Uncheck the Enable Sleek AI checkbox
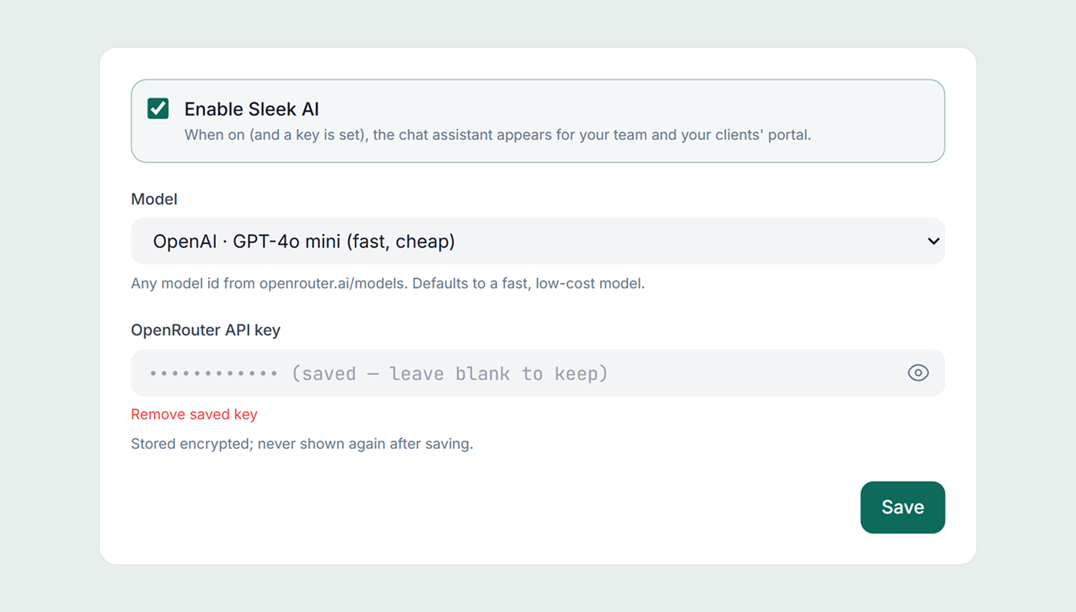The width and height of the screenshot is (1076, 612). (x=158, y=108)
